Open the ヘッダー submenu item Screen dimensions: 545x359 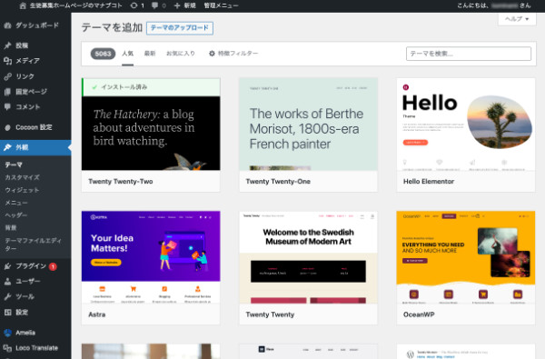coord(16,215)
